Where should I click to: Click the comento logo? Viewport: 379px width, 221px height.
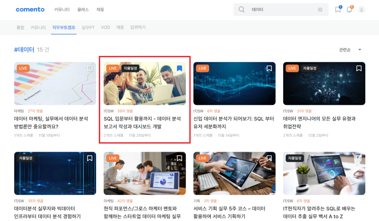pyautogui.click(x=30, y=10)
